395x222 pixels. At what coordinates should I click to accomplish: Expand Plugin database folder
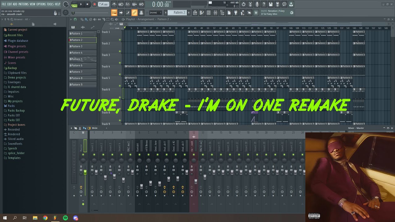pyautogui.click(x=18, y=41)
